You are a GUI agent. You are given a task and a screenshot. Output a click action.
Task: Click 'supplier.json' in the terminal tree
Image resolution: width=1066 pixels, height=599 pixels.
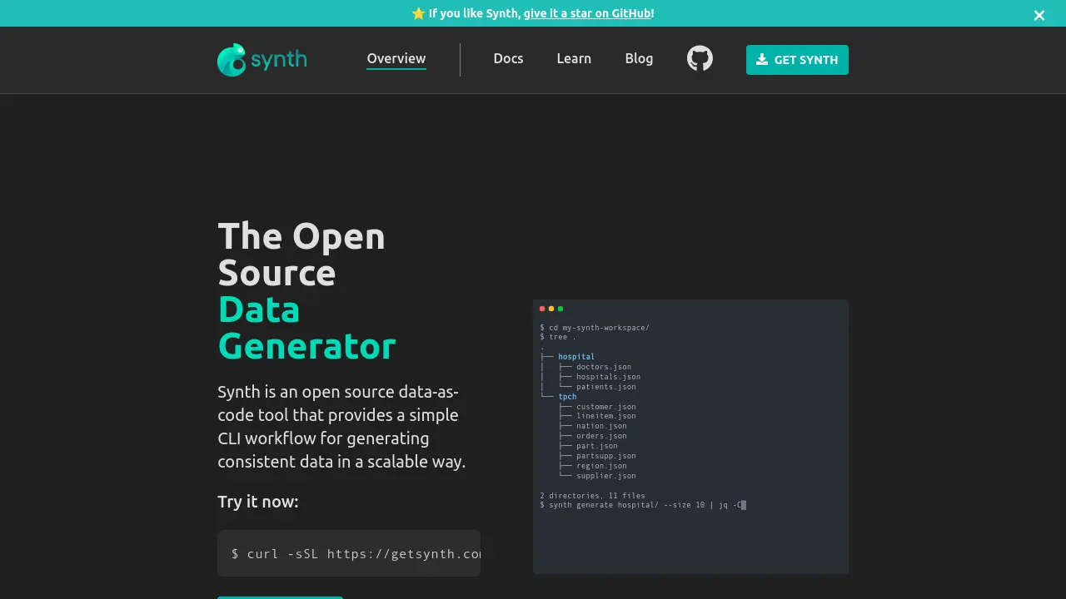pyautogui.click(x=606, y=476)
